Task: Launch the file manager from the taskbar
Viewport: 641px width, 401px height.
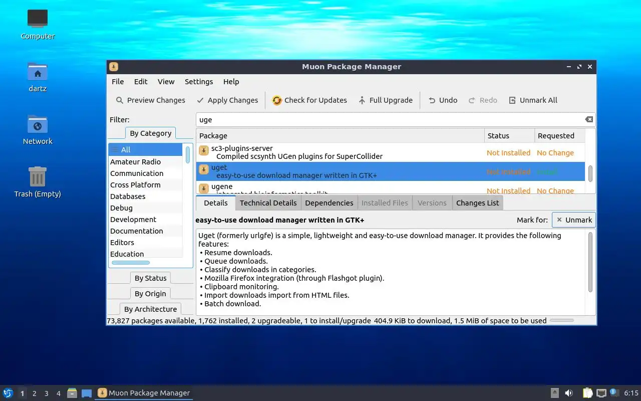Action: tap(72, 393)
